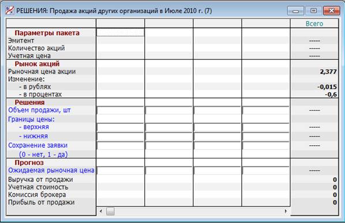Click Сохранение заявки input in third column

(217, 146)
